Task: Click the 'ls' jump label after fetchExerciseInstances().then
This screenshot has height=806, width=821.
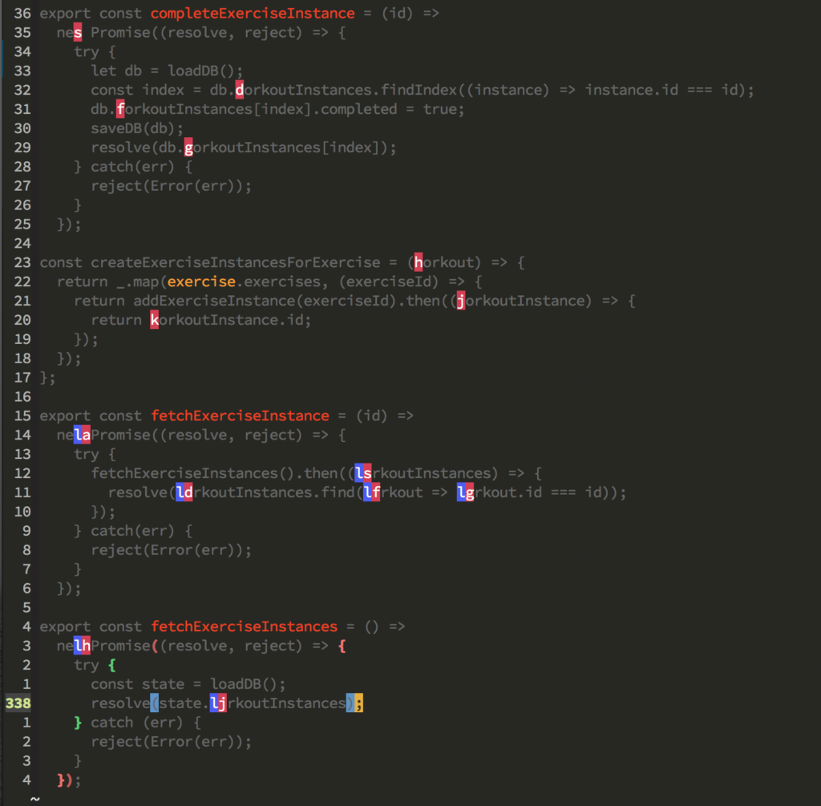Action: [363, 473]
